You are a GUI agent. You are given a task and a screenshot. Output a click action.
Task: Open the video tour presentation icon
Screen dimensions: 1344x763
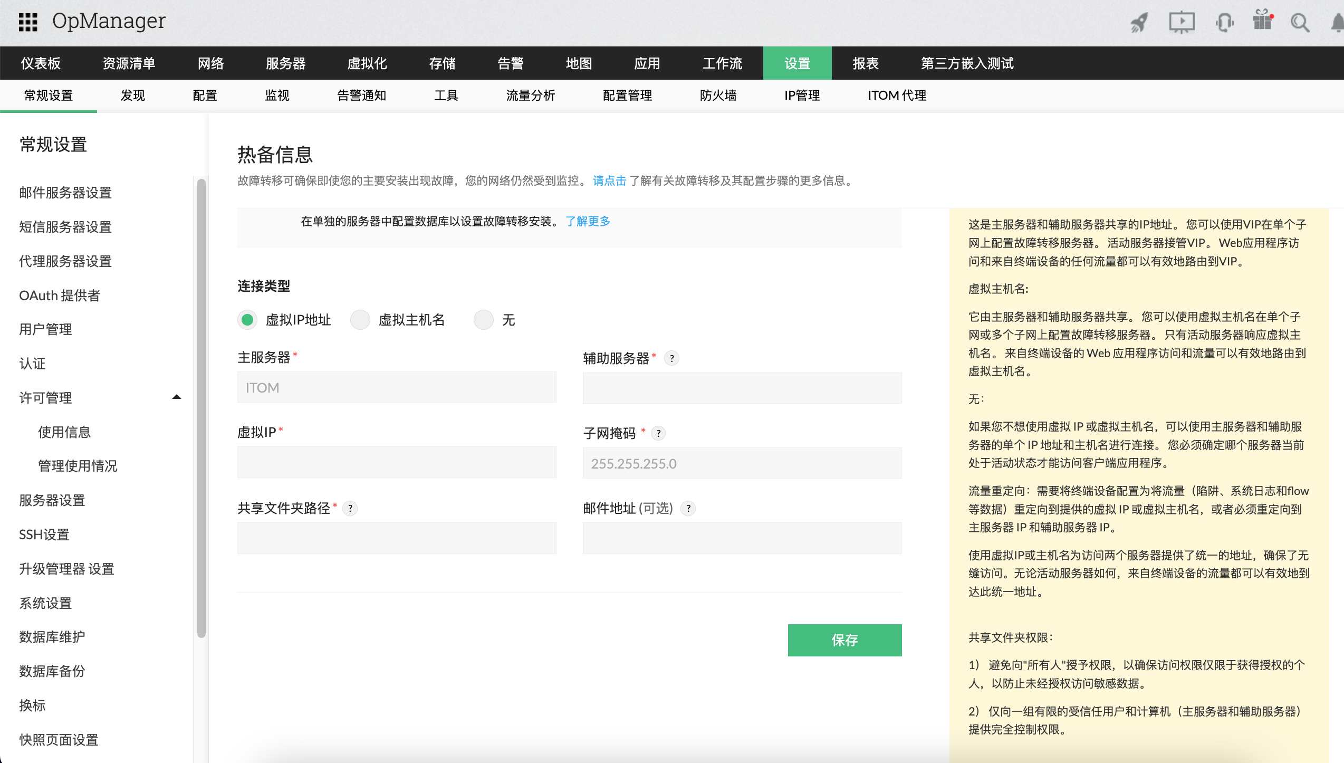coord(1182,22)
